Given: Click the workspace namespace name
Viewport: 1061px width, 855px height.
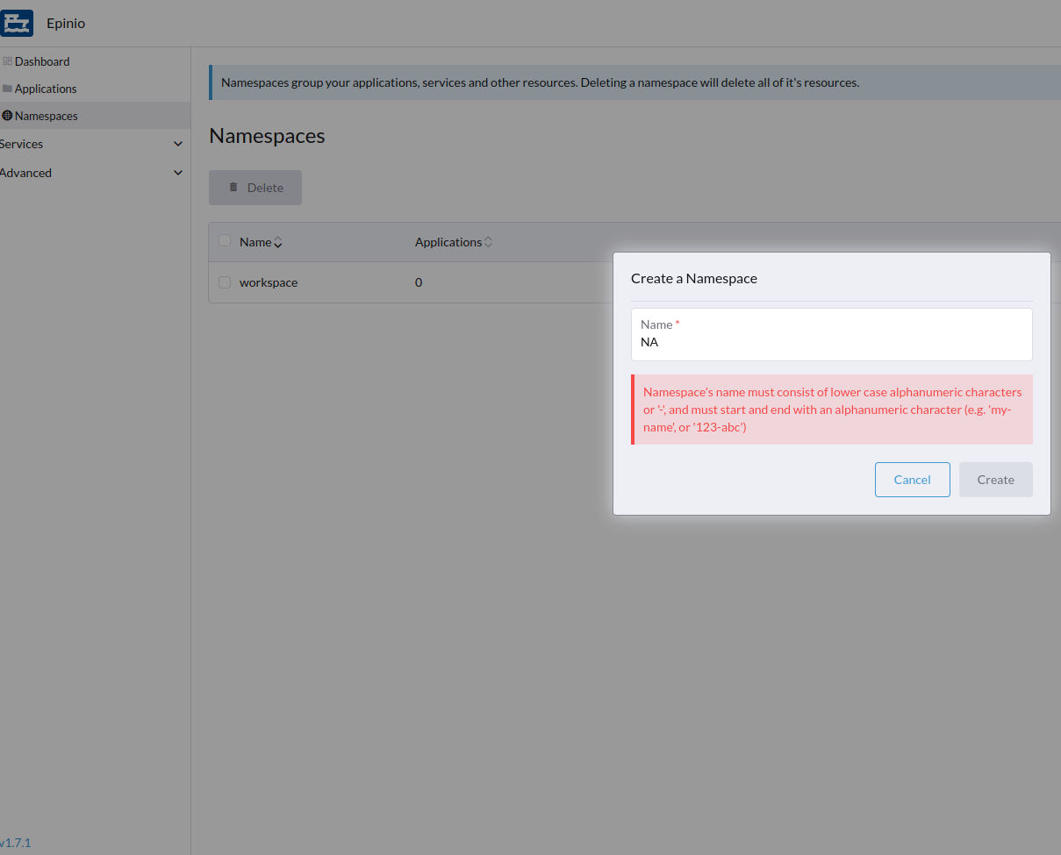Looking at the screenshot, I should pyautogui.click(x=269, y=281).
